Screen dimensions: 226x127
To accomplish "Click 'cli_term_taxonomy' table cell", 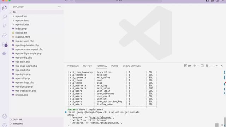I will 82,72.
